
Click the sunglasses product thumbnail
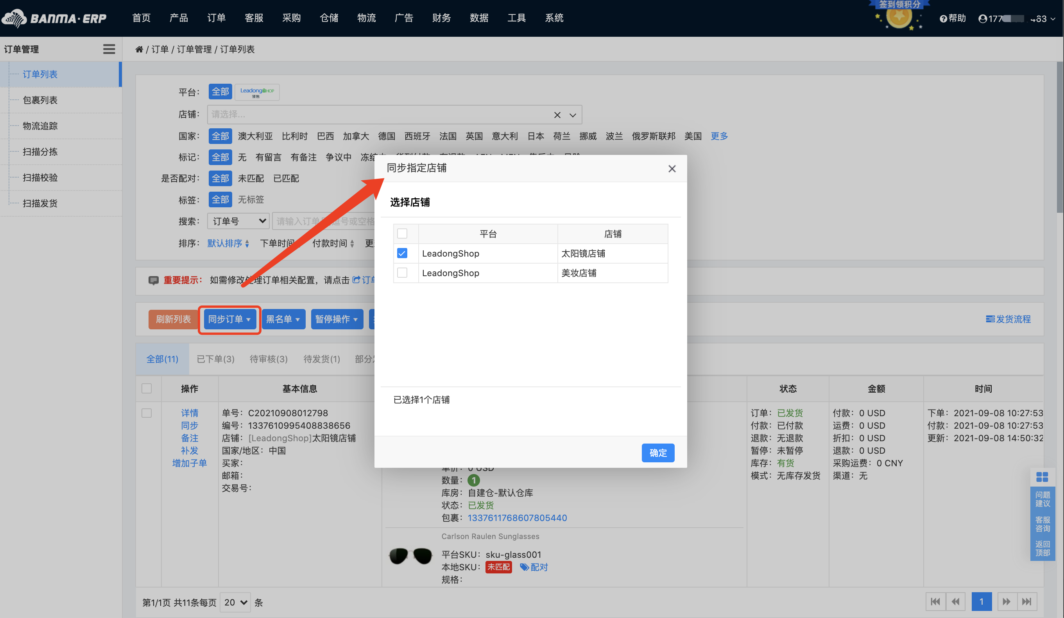tap(410, 555)
